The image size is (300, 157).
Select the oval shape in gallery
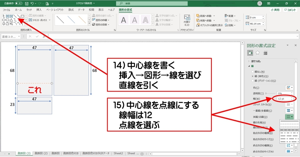click(4, 20)
